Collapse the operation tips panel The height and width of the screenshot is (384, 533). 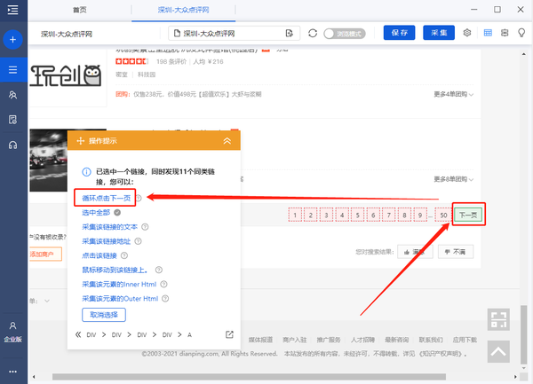[x=227, y=141]
